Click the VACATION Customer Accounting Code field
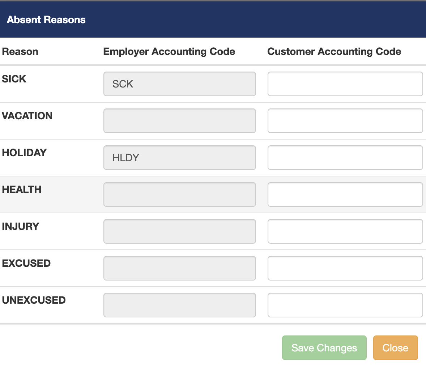 click(345, 120)
